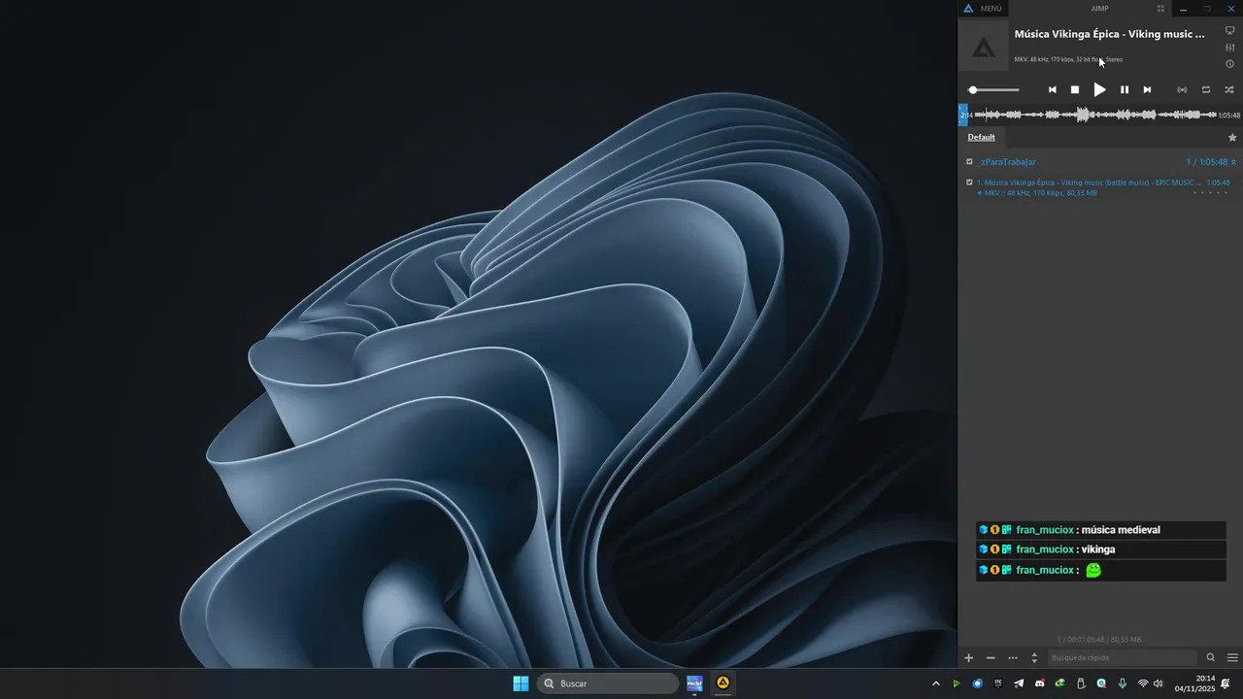This screenshot has width=1243, height=699.
Task: Click the chat message vikinga overlay
Action: (1101, 549)
